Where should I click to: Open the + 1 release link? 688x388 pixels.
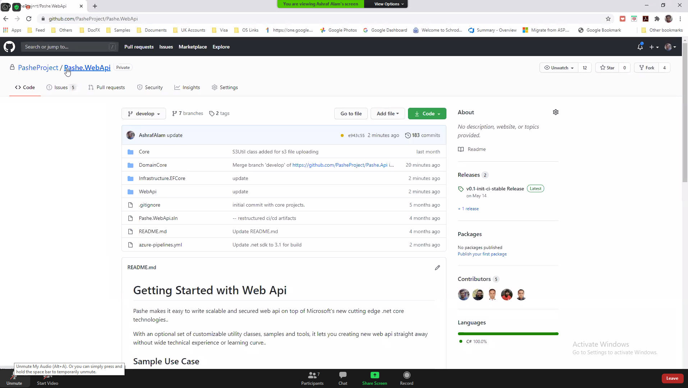[468, 209]
